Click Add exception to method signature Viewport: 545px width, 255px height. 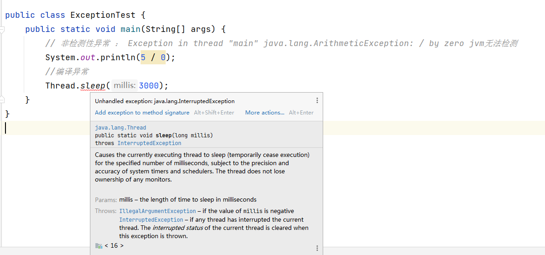point(142,112)
